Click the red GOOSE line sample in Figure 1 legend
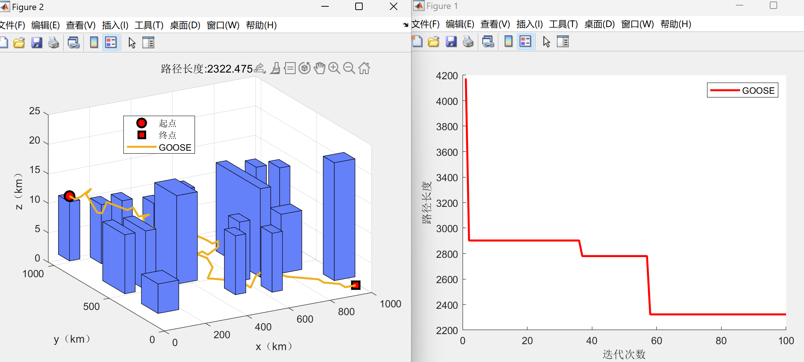The width and height of the screenshot is (804, 362). tap(725, 90)
